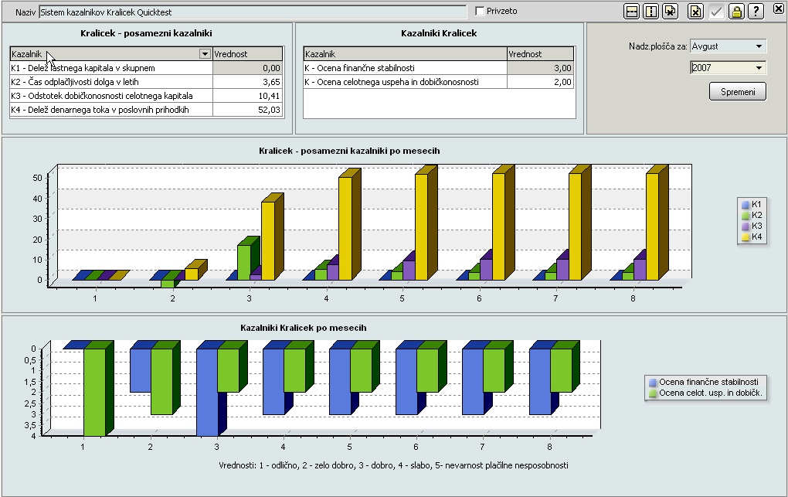Click the Naziv text field
The height and width of the screenshot is (497, 788).
tap(252, 12)
